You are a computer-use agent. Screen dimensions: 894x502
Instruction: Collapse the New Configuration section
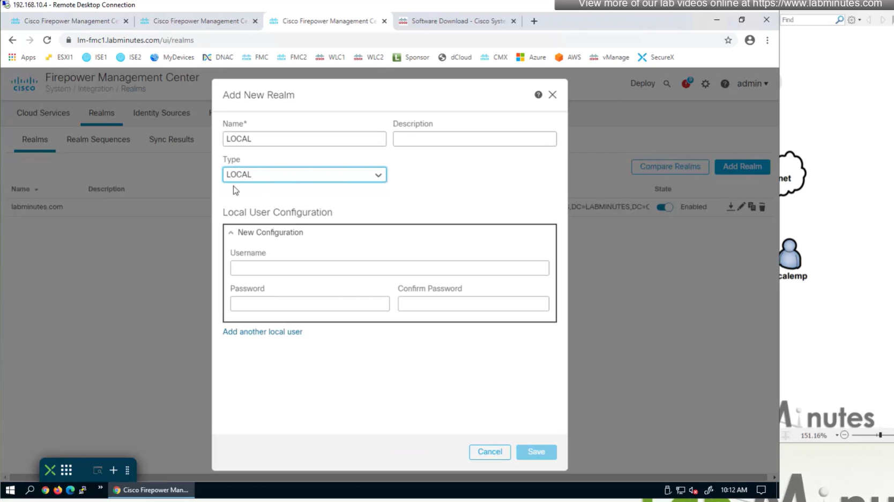point(231,233)
